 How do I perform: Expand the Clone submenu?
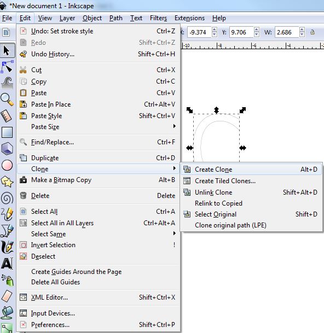click(x=99, y=169)
